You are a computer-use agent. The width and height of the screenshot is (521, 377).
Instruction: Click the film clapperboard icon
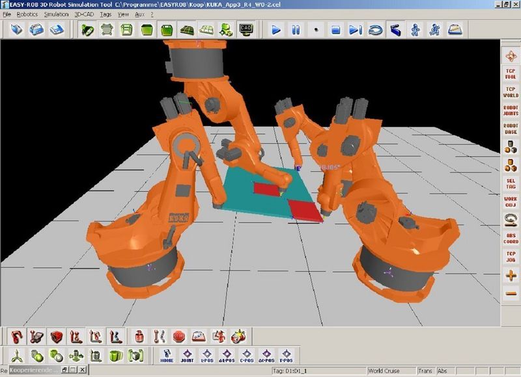pyautogui.click(x=395, y=30)
